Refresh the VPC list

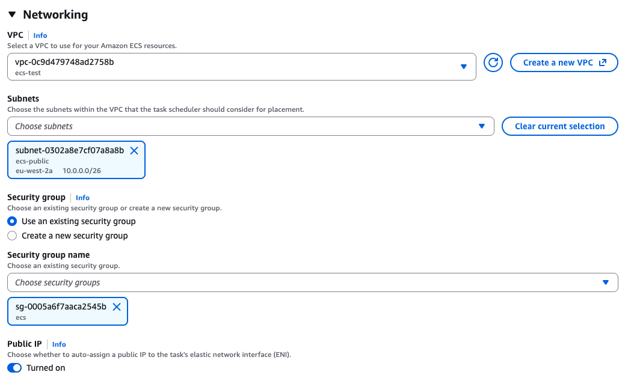coord(493,62)
